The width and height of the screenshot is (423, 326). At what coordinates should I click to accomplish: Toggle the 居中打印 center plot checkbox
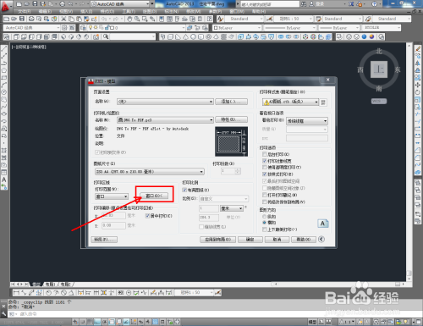pos(147,216)
